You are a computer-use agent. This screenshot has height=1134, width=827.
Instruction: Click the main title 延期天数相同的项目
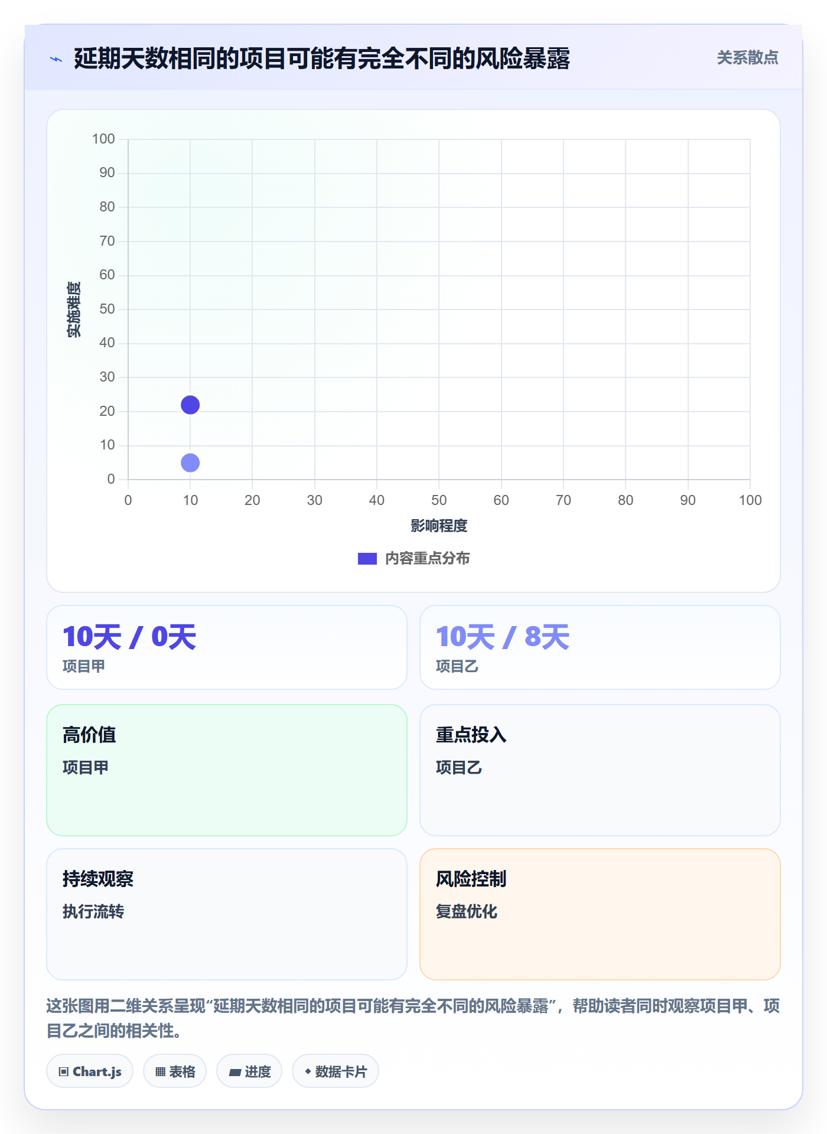tap(322, 59)
